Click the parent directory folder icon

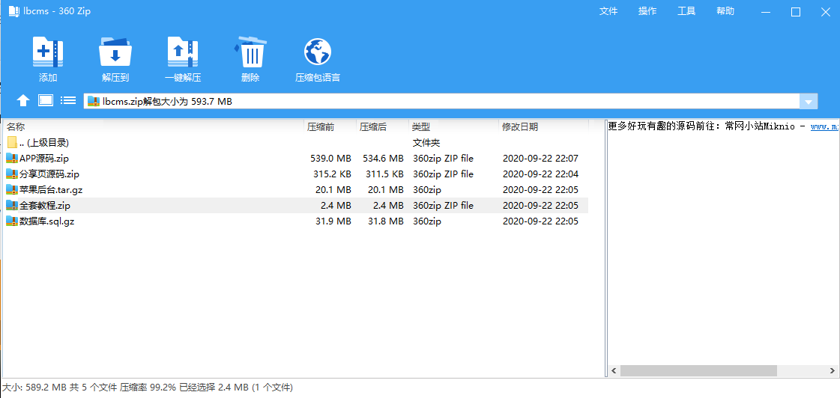(12, 143)
